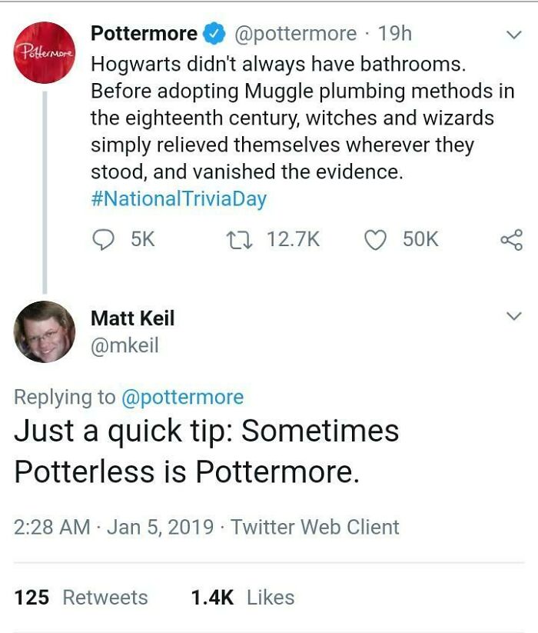Screen dimensions: 538x633
Task: Click Pottermore's verified badge
Action: [214, 33]
